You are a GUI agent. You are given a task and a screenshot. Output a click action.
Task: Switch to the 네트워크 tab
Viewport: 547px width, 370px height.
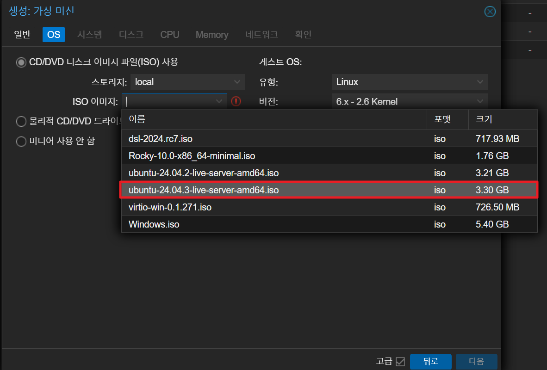(261, 35)
